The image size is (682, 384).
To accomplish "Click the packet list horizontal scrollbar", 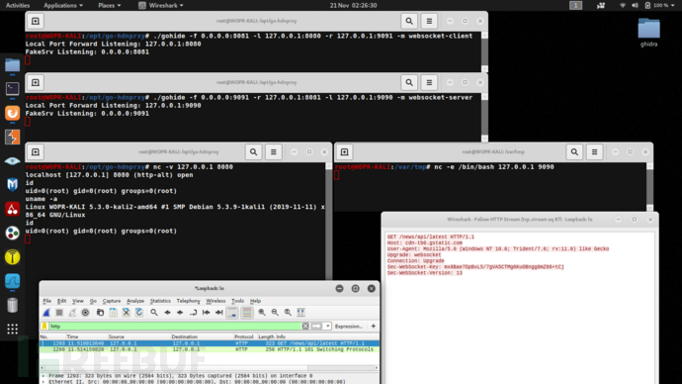I will point(210,368).
